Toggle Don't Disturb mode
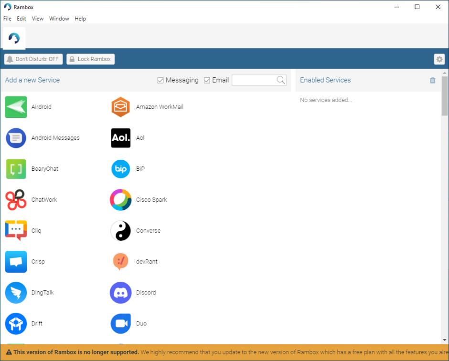Screen dimensions: 449x361 tap(33, 59)
